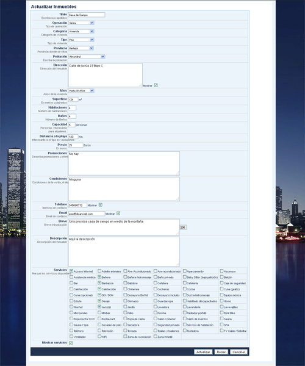Viewport: 305px width, 366px height.
Task: Uncheck the Bañera service
Action: [x=99, y=277]
